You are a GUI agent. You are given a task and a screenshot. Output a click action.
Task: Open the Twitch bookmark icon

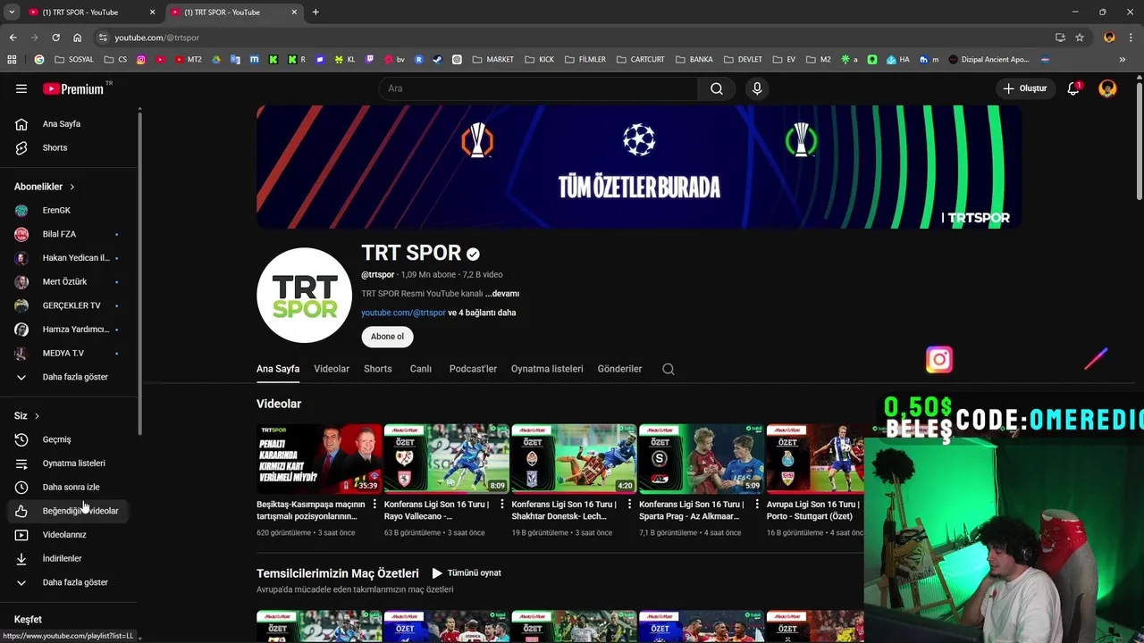click(x=370, y=60)
